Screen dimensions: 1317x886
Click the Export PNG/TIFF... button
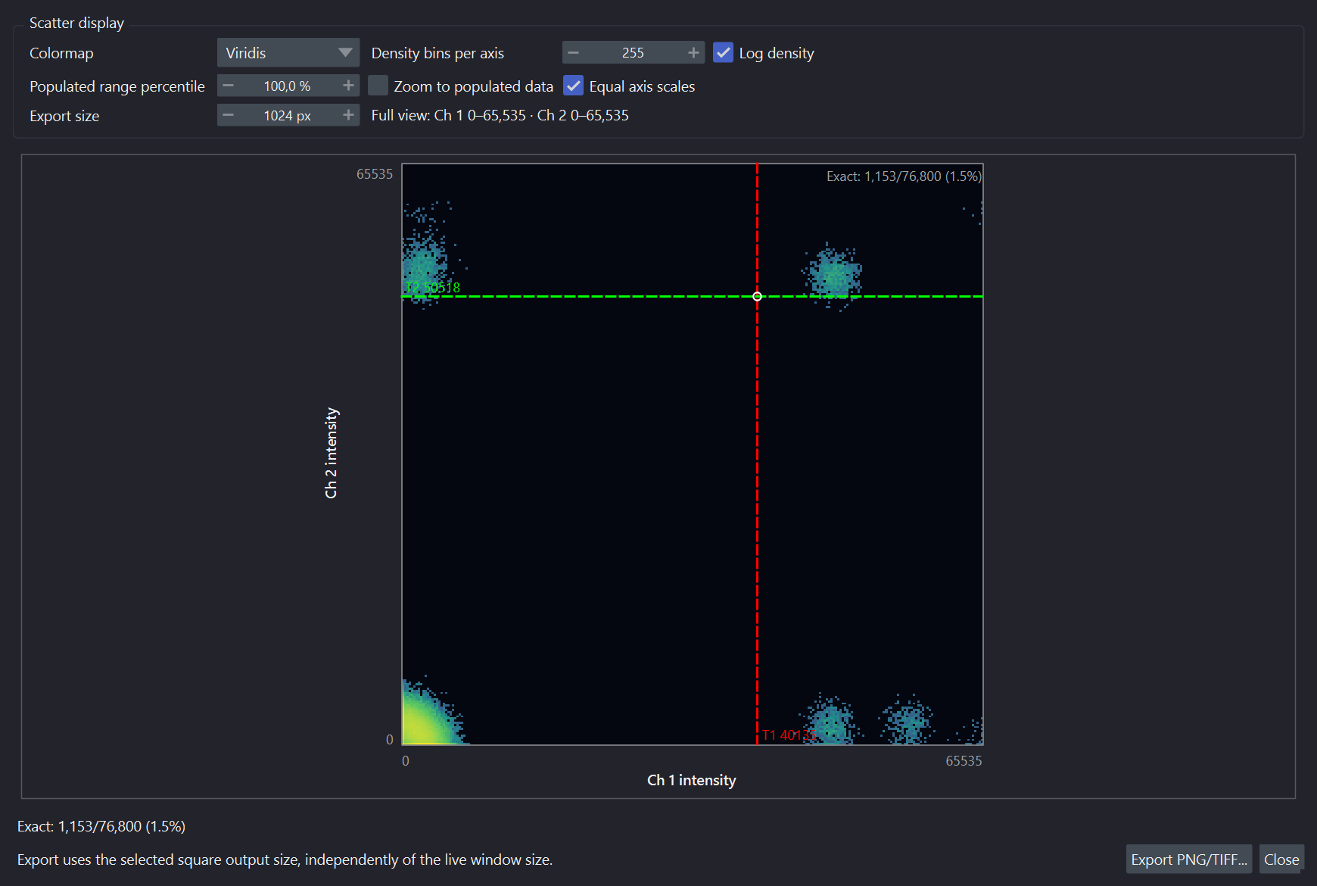[x=1189, y=859]
